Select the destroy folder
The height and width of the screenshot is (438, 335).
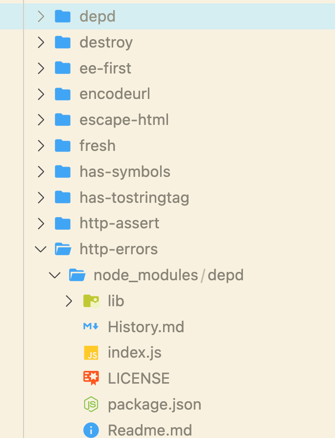(167, 42)
